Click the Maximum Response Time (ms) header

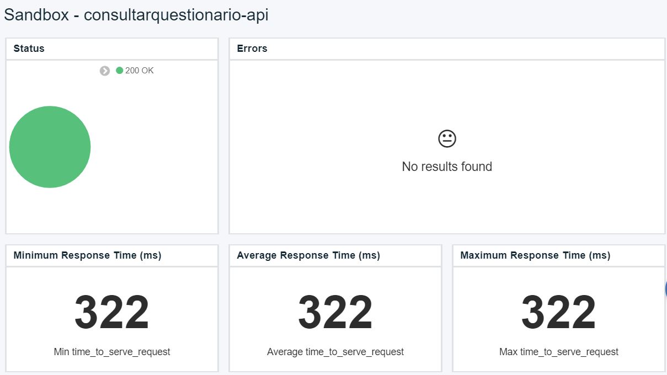535,255
